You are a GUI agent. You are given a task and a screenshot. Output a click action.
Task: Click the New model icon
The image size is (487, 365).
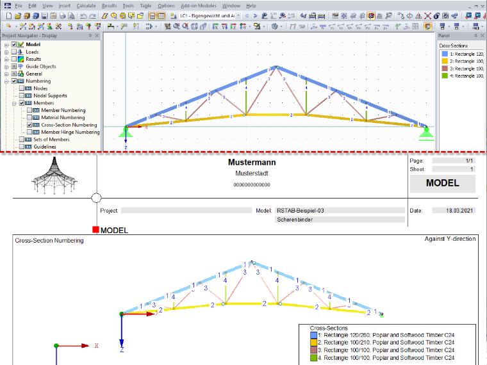tap(9, 16)
